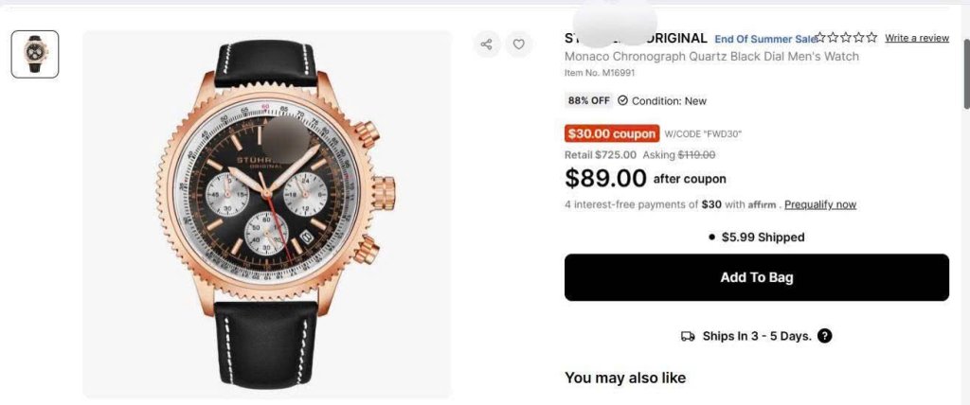This screenshot has width=970, height=405.
Task: Select the small watch thumbnail
Action: [x=35, y=54]
